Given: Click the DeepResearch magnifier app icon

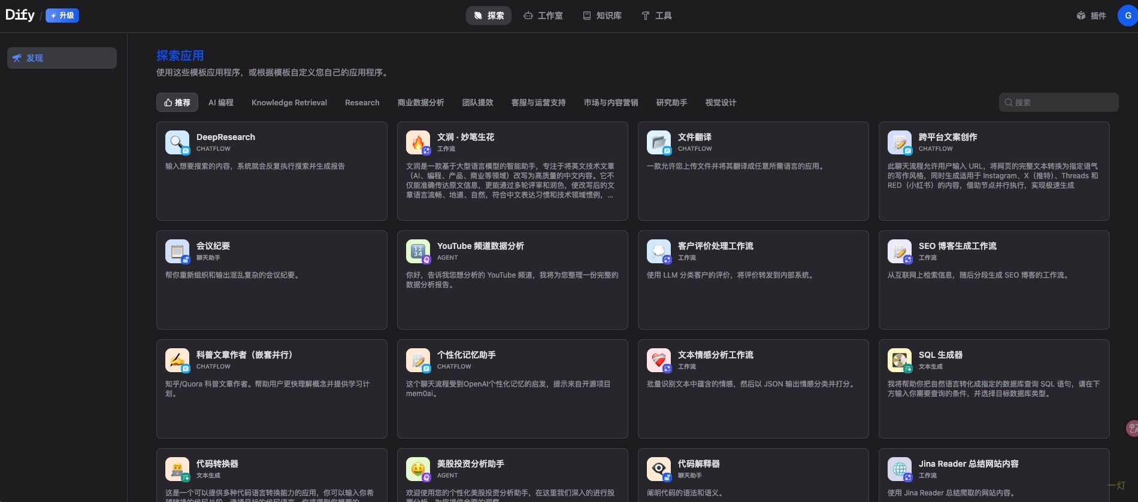Looking at the screenshot, I should pos(177,142).
